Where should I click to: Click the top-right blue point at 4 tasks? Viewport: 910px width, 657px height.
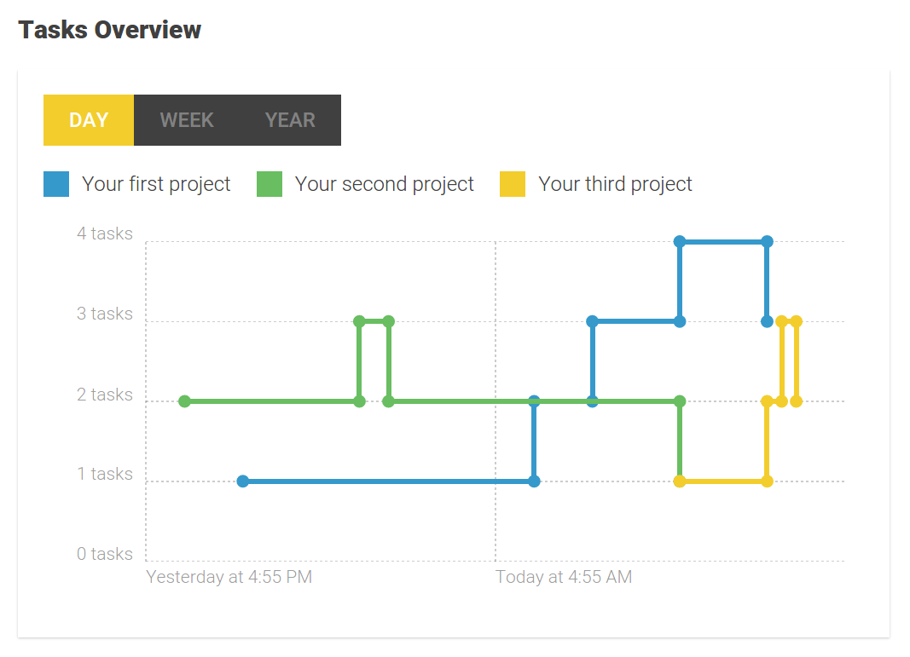tap(768, 242)
